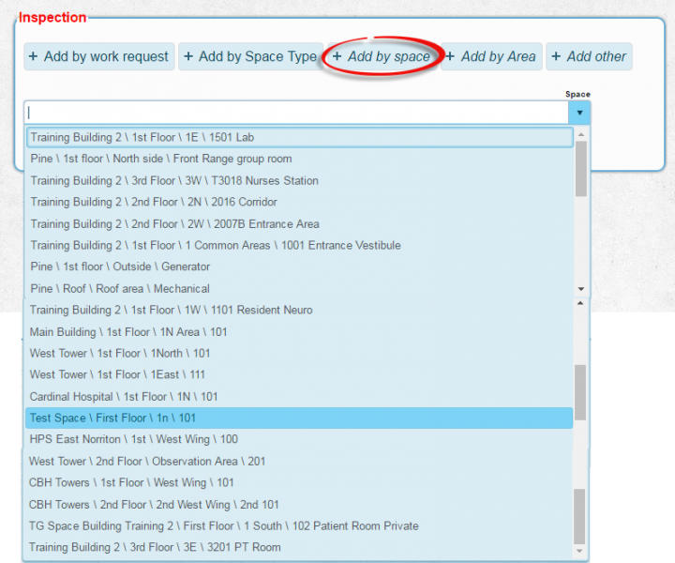
Task: Pick the 2016 Corridor space option
Action: [x=298, y=202]
